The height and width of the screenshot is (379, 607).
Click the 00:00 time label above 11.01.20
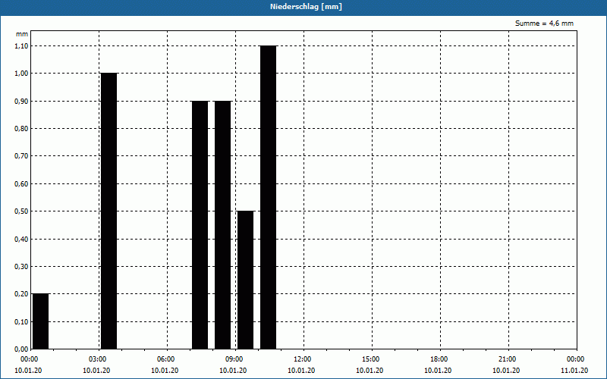pyautogui.click(x=574, y=359)
